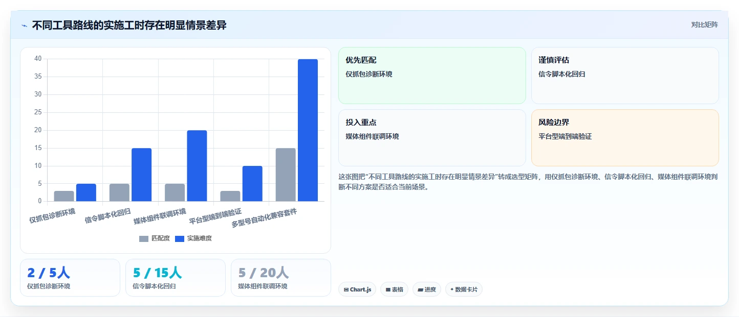
Task: Click the title 不同工具路线的实施工时存在明显情景差异
Action: coord(129,26)
